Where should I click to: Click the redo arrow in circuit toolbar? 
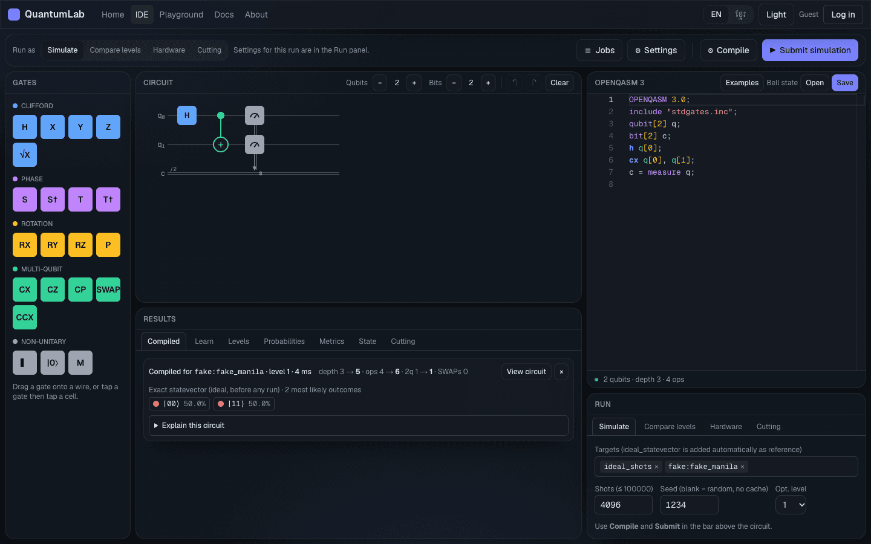pos(534,83)
